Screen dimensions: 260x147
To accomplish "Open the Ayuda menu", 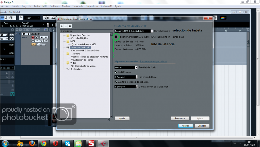I will pyautogui.click(x=118, y=6).
